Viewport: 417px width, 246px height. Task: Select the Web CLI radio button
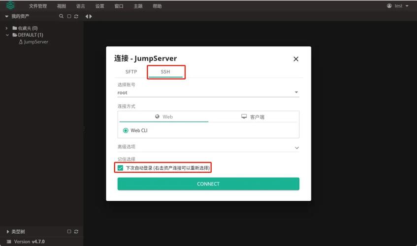click(x=126, y=130)
